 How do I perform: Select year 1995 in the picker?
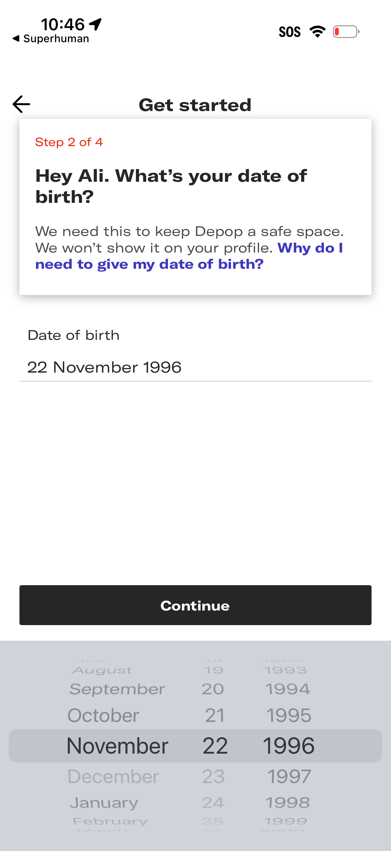click(289, 716)
